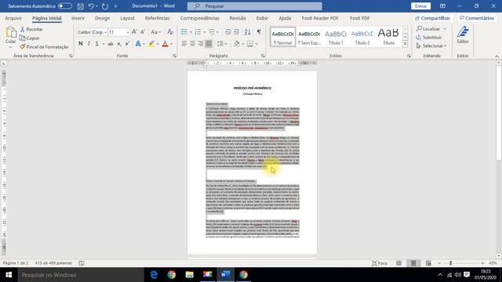The height and width of the screenshot is (282, 502).
Task: Click the Entrar sign-in button
Action: coord(420,6)
